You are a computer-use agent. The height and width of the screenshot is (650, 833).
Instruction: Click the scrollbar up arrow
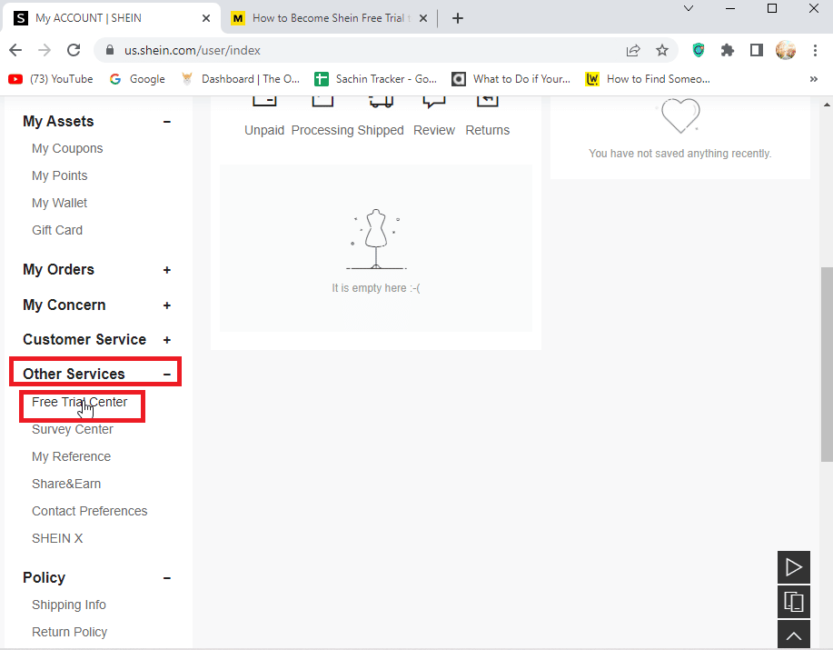click(x=827, y=105)
